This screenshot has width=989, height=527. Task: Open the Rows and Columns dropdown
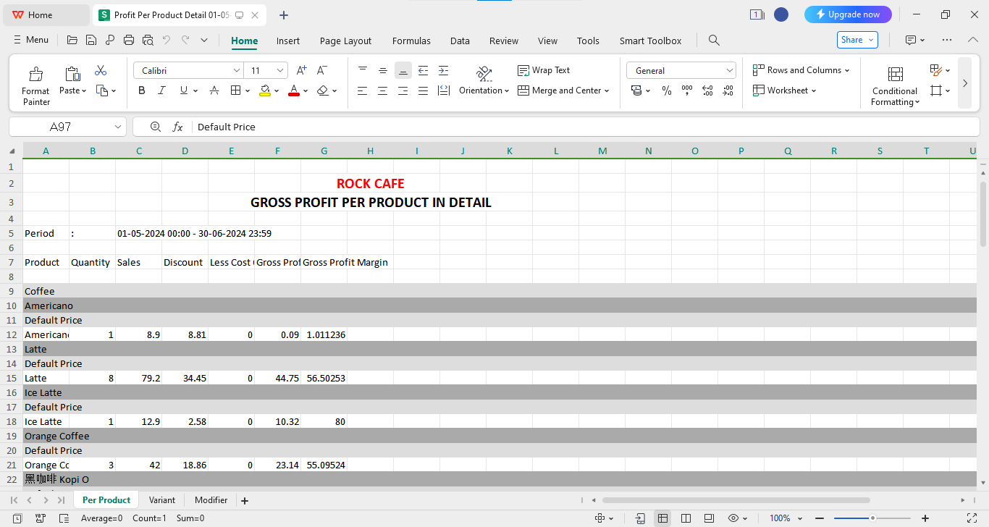(x=801, y=70)
